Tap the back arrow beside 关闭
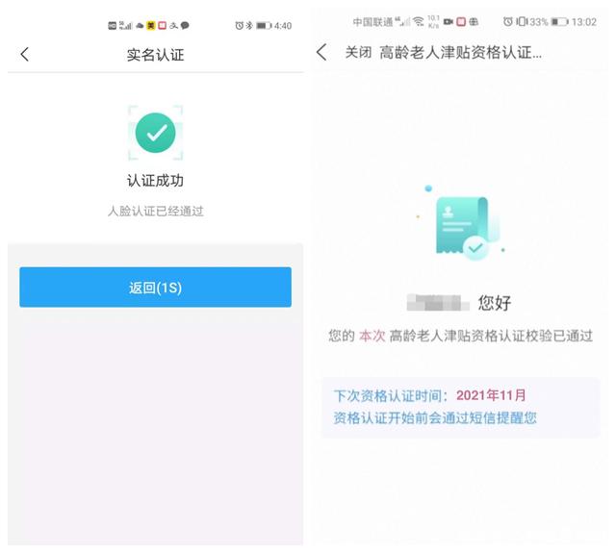 point(321,52)
